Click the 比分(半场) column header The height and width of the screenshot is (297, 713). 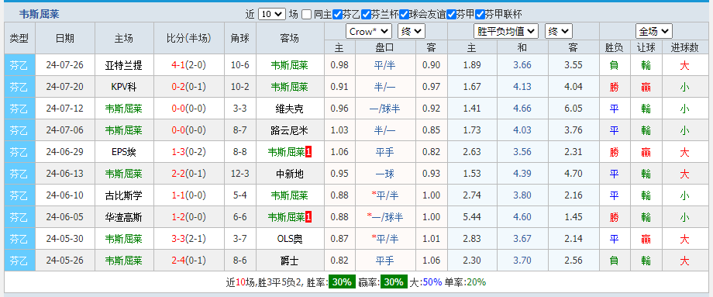(189, 38)
